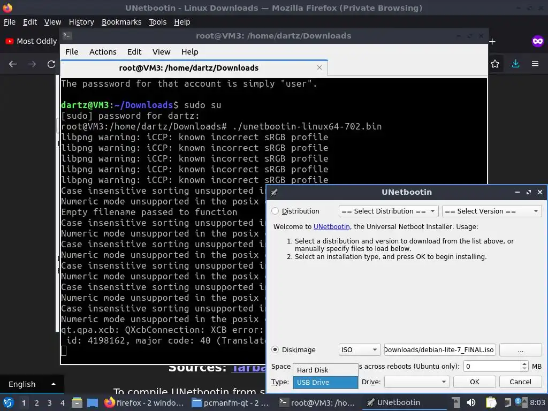Select the Diskimage radio button
The image size is (548, 411).
point(275,349)
